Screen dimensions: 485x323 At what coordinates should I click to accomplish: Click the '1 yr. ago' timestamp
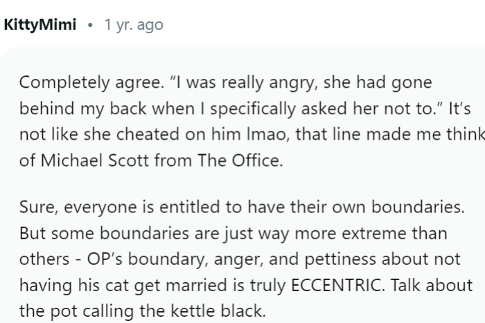click(134, 26)
